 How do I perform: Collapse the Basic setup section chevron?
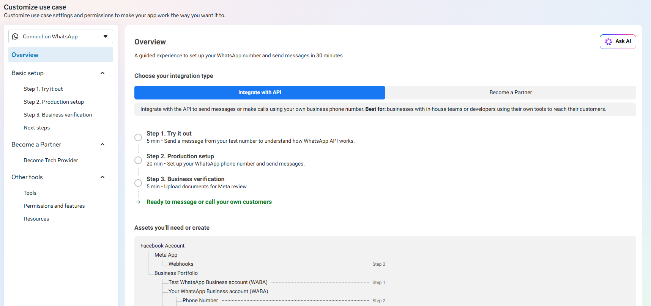[x=102, y=73]
